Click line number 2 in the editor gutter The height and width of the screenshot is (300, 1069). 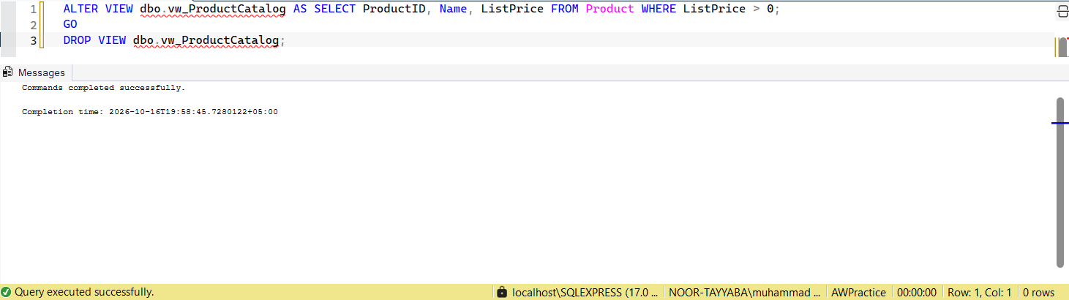[x=33, y=25]
